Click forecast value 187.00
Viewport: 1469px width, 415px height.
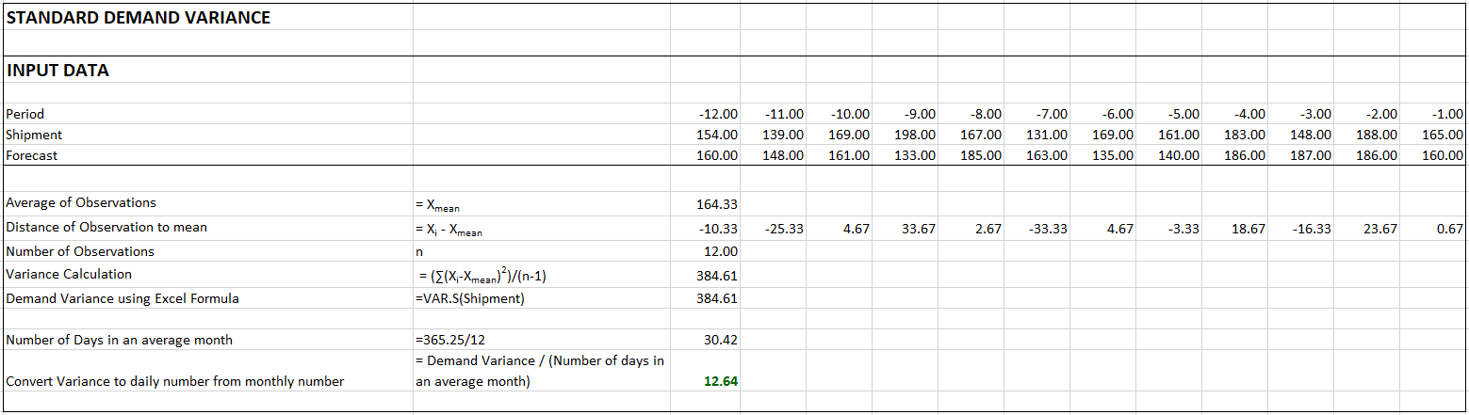point(1312,155)
